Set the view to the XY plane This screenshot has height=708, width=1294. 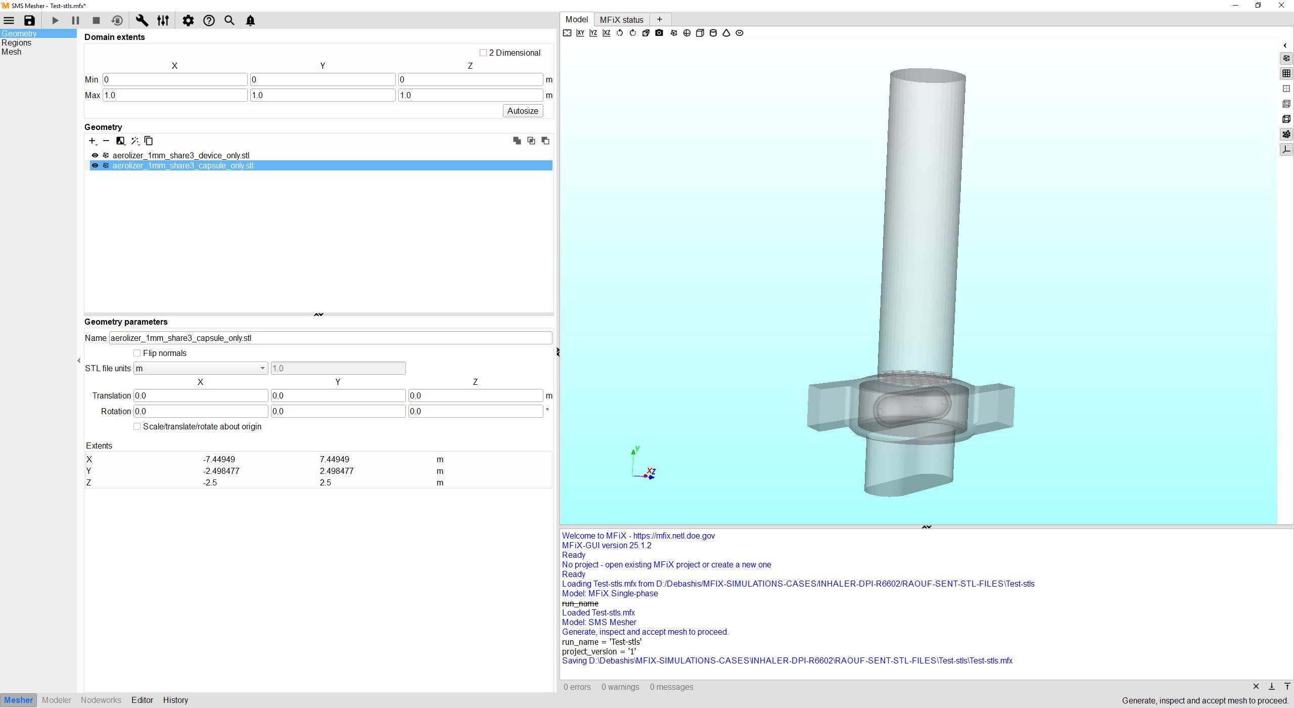pos(580,33)
